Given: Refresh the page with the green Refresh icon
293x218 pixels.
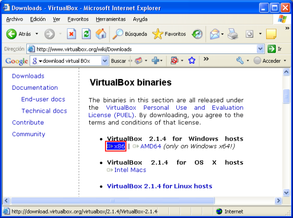Looking at the screenshot, I should 86,34.
